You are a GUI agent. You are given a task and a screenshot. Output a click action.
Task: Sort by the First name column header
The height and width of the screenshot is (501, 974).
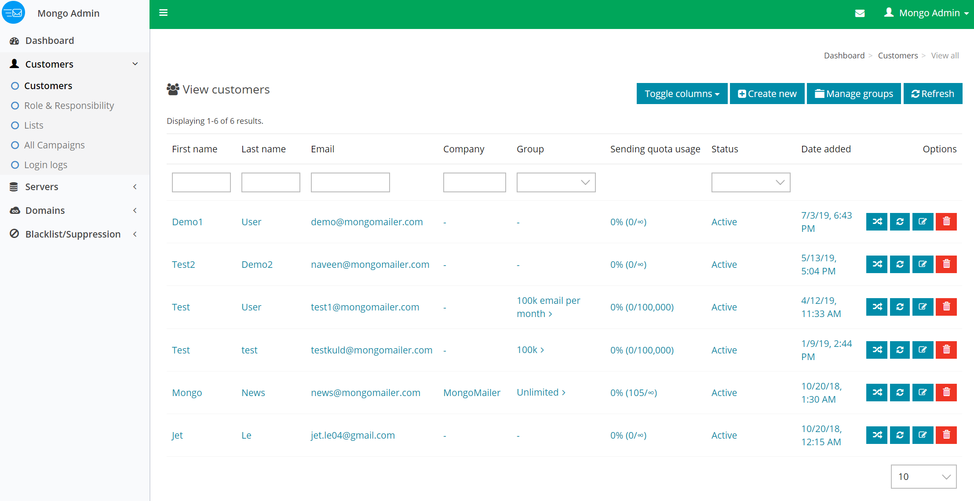click(194, 149)
